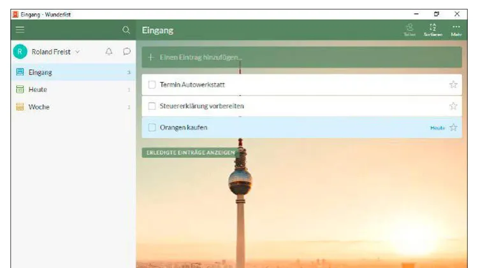Click the Wunderlist app icon in title bar
The image size is (478, 268).
(x=15, y=14)
